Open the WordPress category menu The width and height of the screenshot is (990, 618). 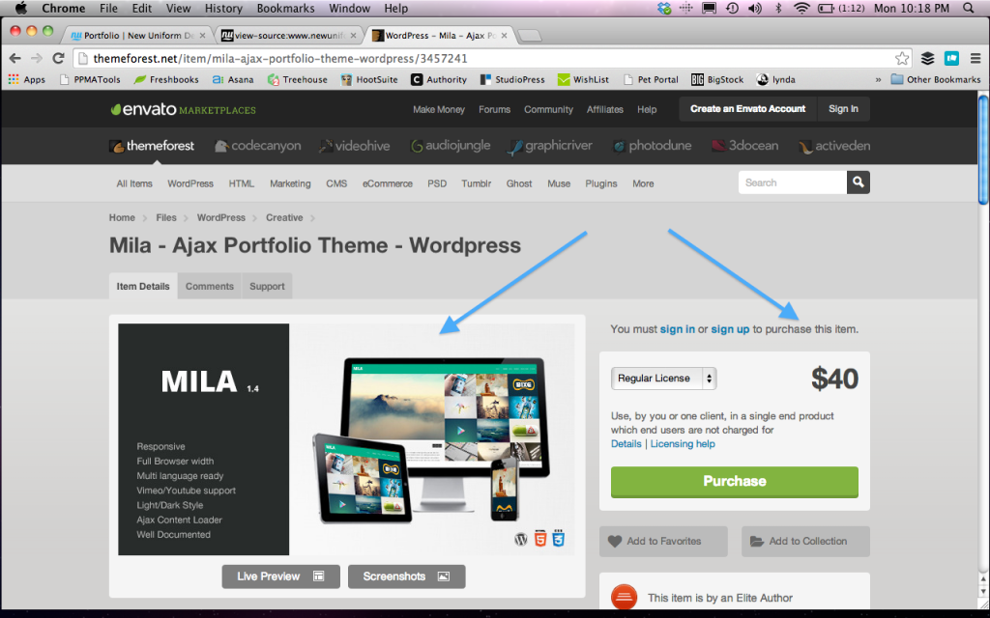click(x=190, y=183)
